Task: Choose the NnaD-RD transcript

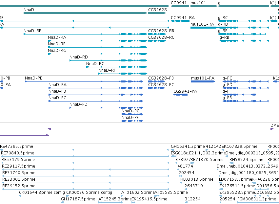Action: pos(109,60)
